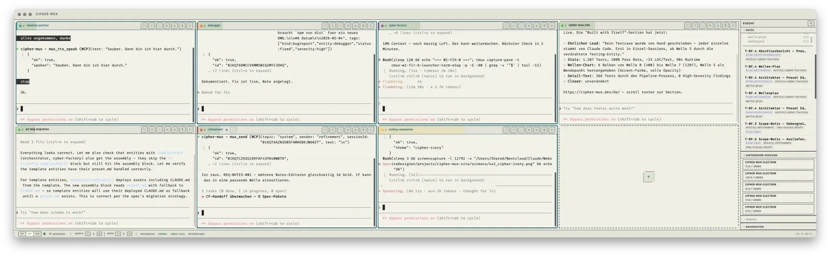Open the CIPHER-MUX-ELECTRON 102k/1000k session card

[779, 175]
